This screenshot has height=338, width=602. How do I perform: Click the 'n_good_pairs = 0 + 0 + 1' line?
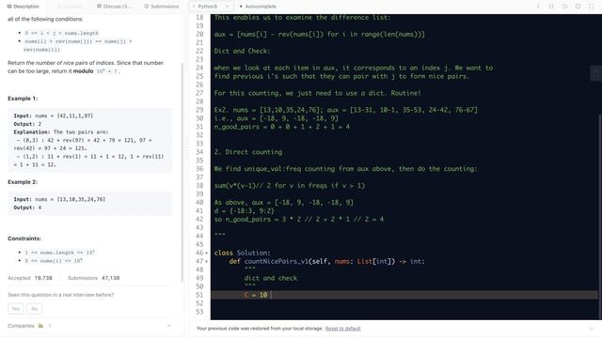[282, 127]
